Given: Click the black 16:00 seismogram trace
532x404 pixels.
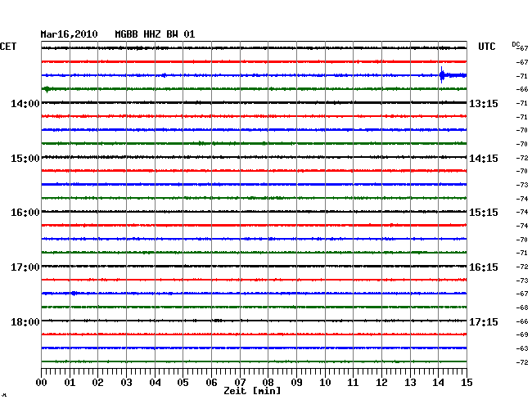Looking at the screenshot, I should [254, 212].
